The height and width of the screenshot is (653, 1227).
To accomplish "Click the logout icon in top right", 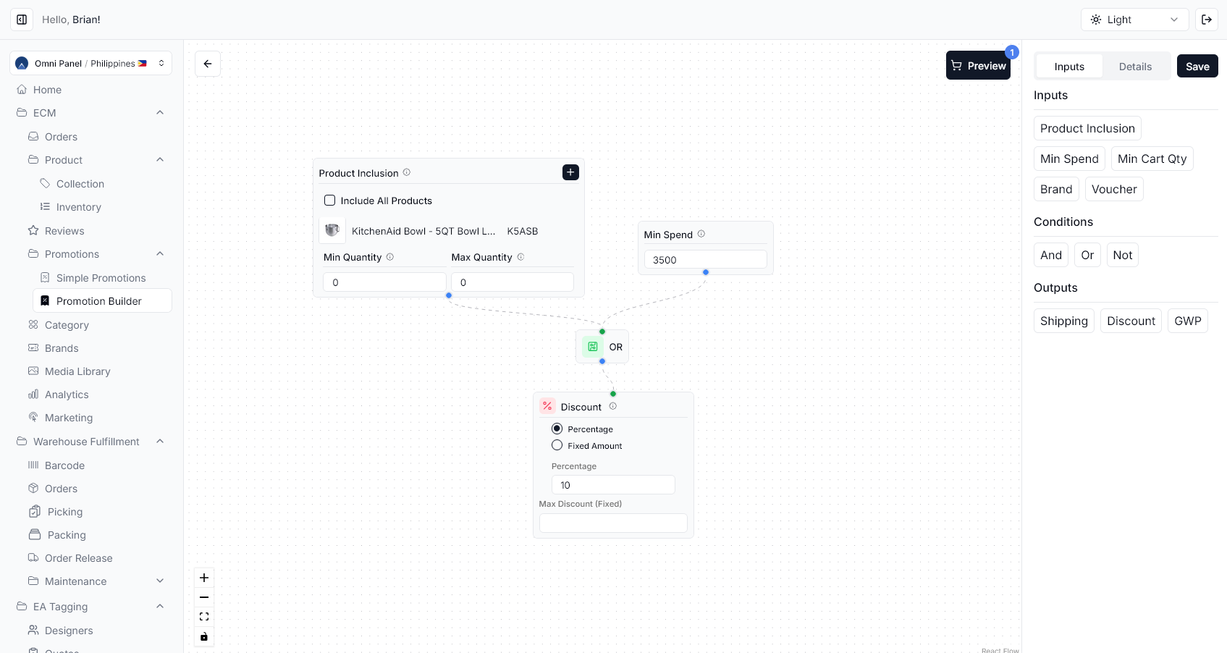I will pyautogui.click(x=1207, y=20).
